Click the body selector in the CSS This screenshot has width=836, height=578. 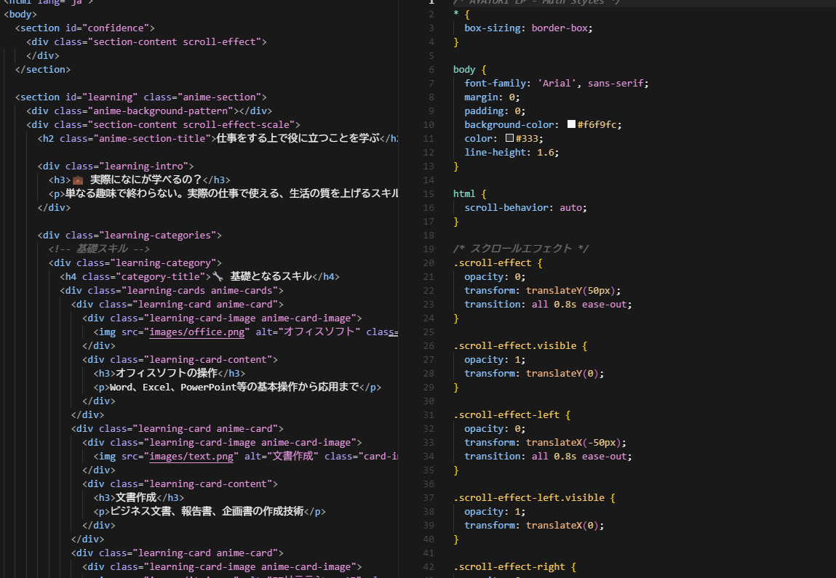click(x=464, y=70)
